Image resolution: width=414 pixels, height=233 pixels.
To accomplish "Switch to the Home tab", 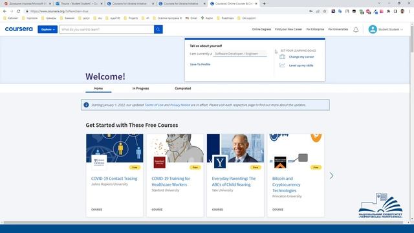I will [x=98, y=88].
